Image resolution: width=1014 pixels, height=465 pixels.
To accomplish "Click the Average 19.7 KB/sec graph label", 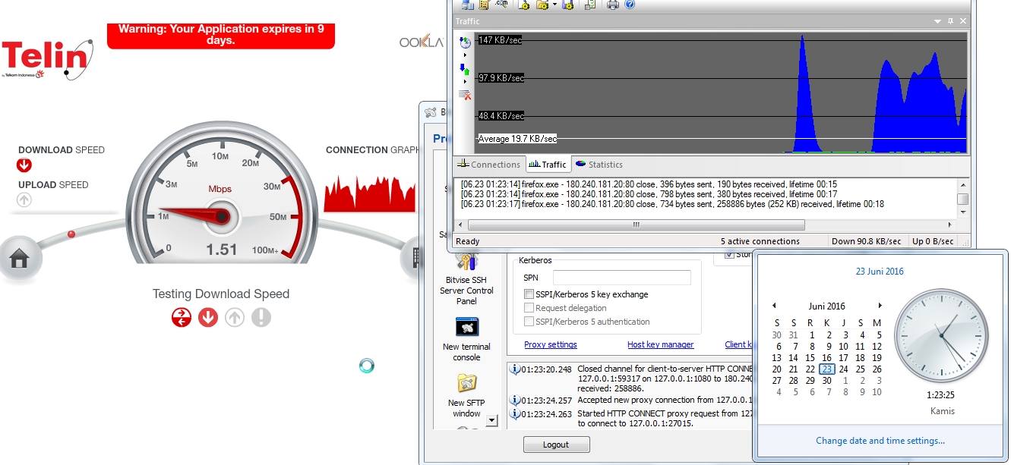I will [517, 139].
